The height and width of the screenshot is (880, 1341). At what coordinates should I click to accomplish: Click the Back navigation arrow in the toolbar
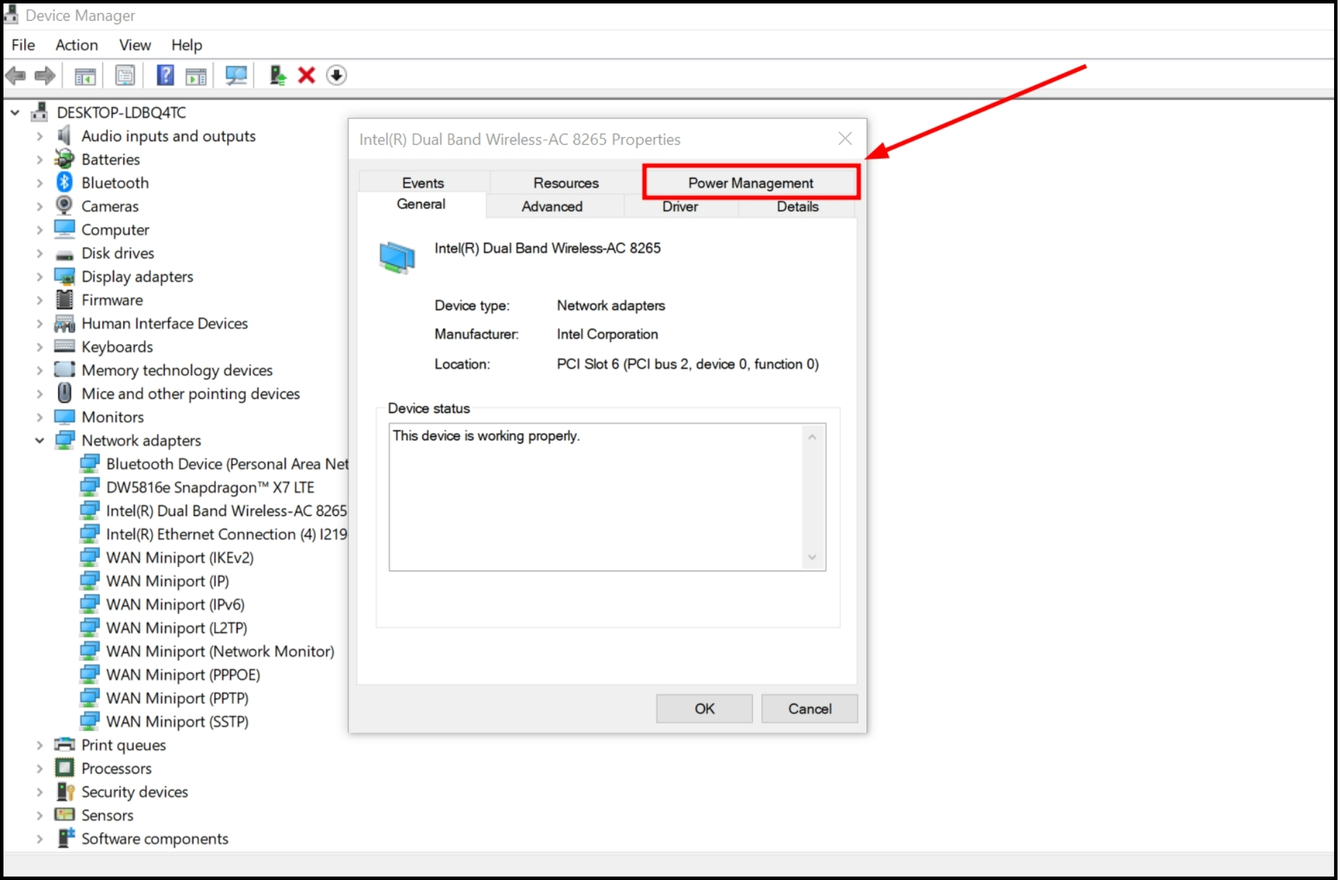click(15, 75)
